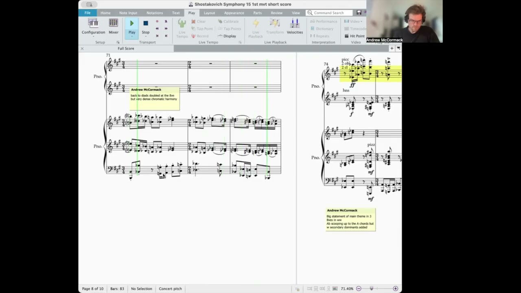The height and width of the screenshot is (293, 521).
Task: Click Record in the Live Tempo group
Action: [199, 36]
